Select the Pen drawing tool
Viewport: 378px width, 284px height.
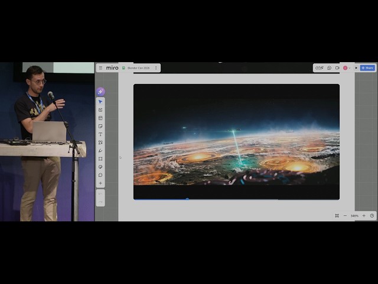(x=100, y=151)
